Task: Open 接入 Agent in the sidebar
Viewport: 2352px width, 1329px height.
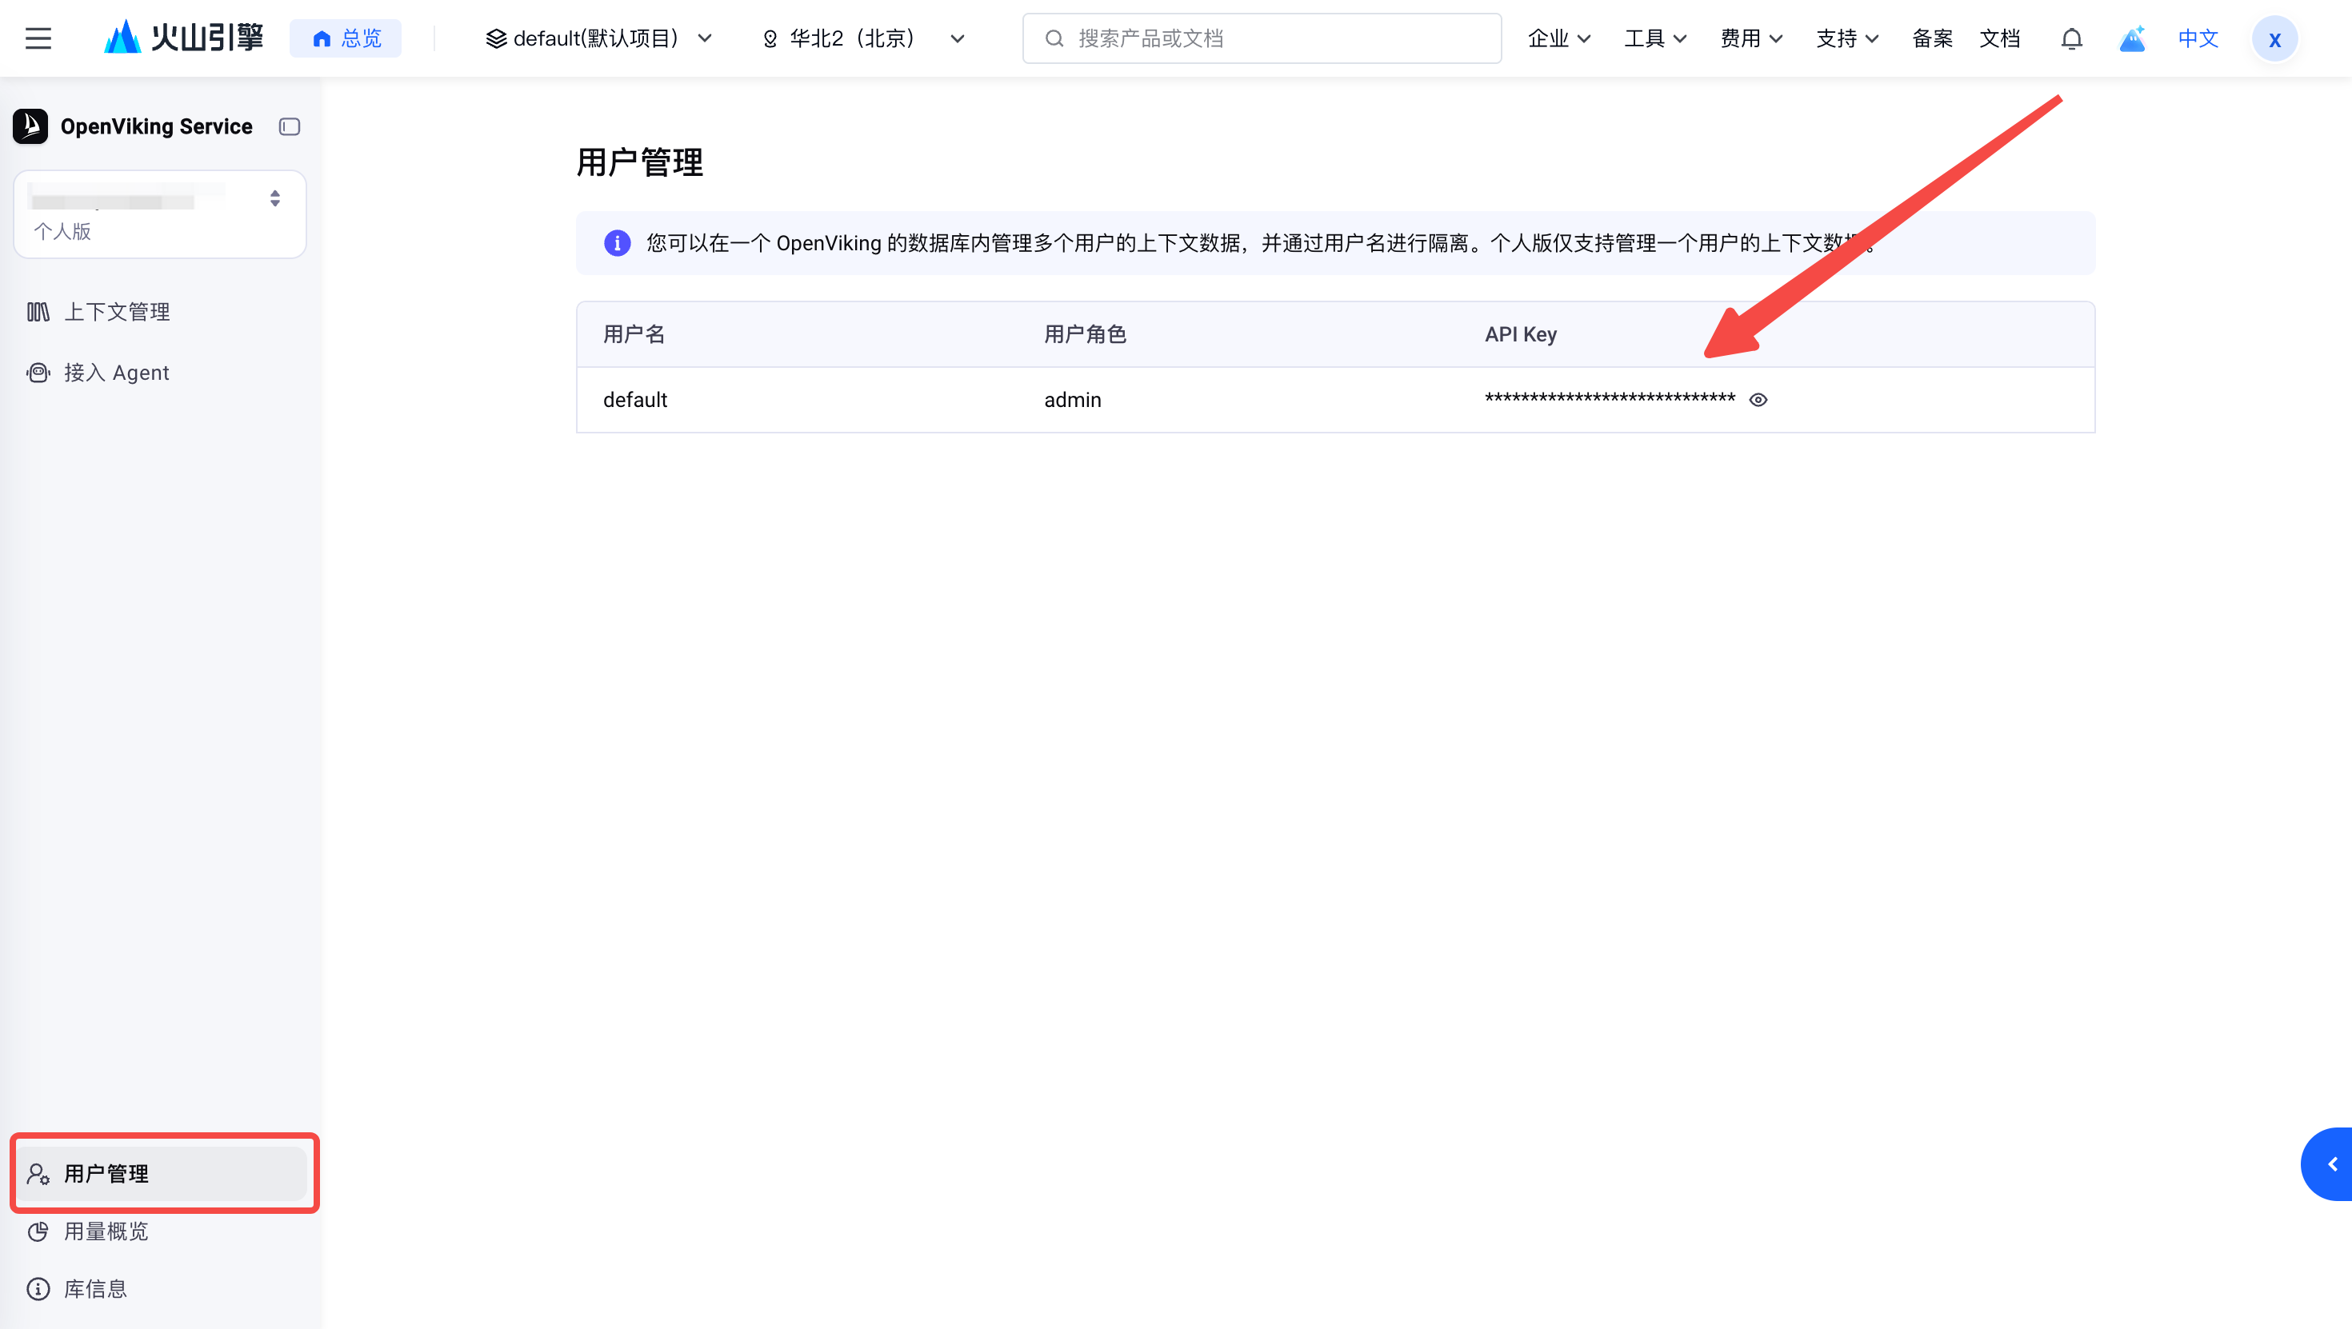Action: tap(160, 373)
